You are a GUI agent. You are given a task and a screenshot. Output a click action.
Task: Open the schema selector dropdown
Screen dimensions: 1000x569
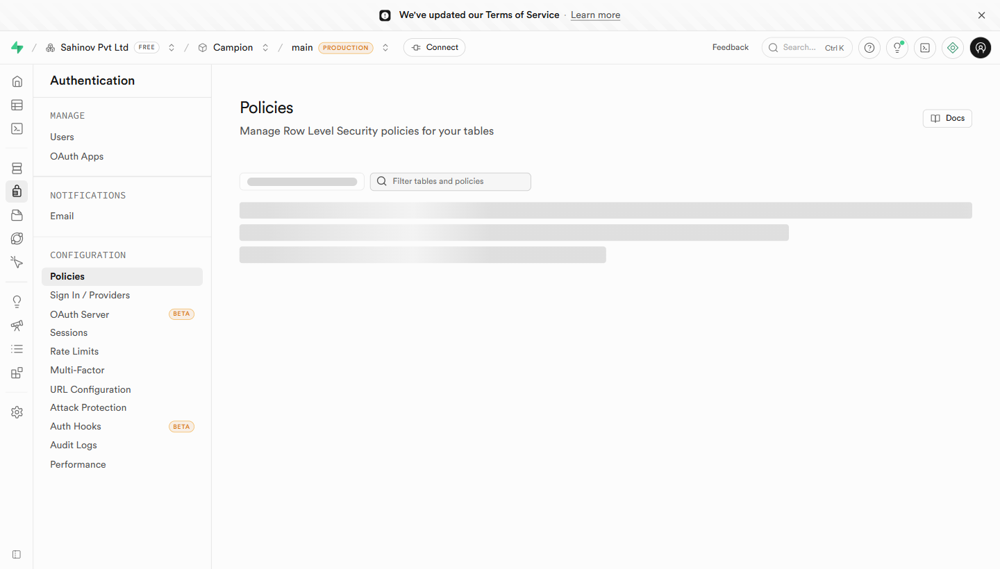pyautogui.click(x=302, y=182)
